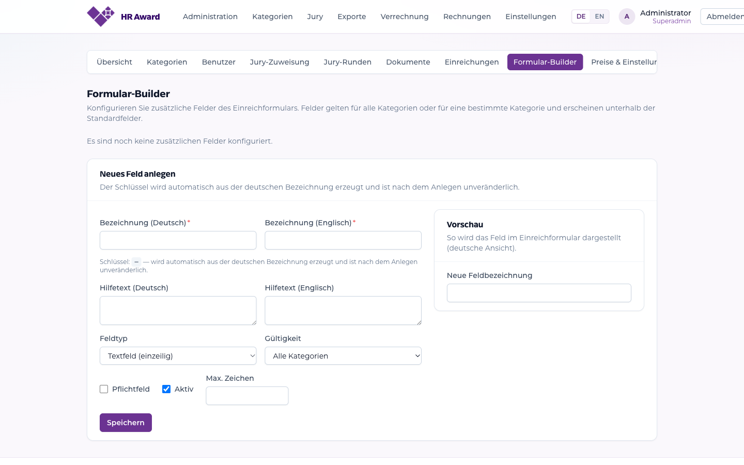Focus the Max. Zeichen field
Screen dimensions: 744x465
coord(247,396)
